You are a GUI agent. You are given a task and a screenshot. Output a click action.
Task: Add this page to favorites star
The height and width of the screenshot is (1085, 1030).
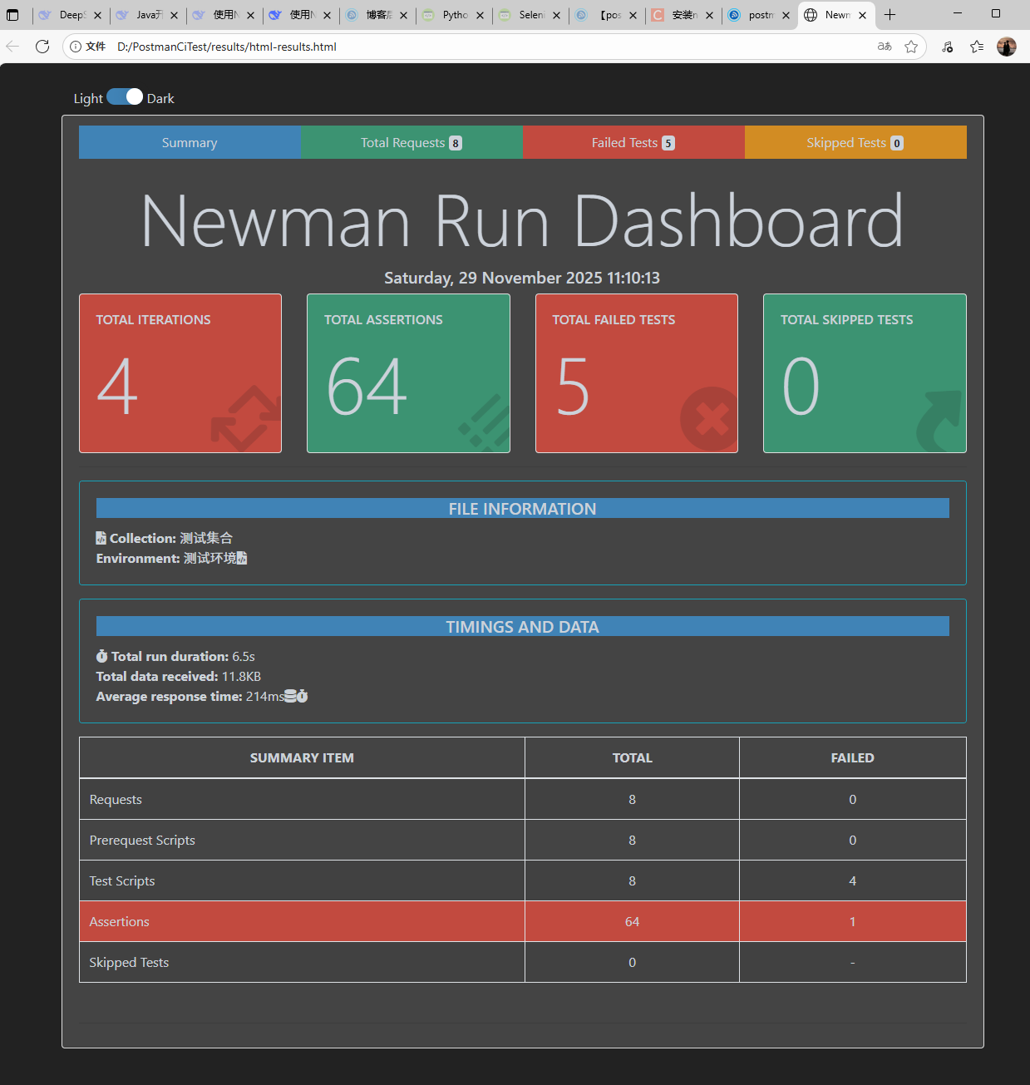tap(911, 47)
